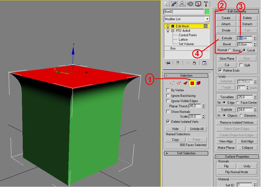Enable the Ignore Backfacing checkbox
261x187 pixels.
168,96
